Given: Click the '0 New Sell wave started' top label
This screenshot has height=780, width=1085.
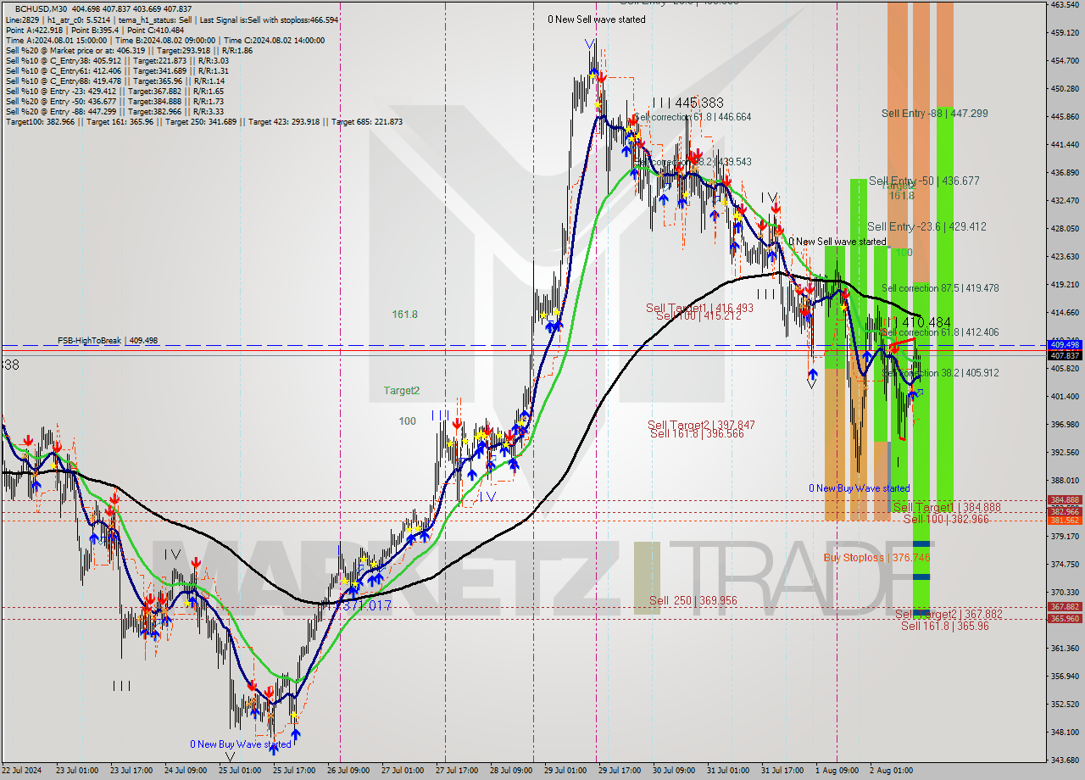Looking at the screenshot, I should coord(596,19).
